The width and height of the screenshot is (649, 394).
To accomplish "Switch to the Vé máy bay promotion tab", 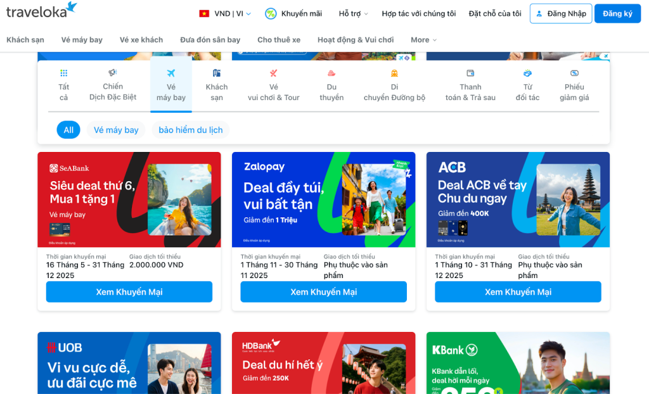I will (171, 86).
